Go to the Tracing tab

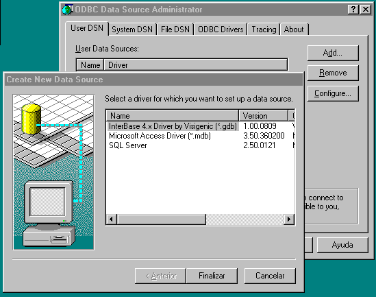point(264,29)
